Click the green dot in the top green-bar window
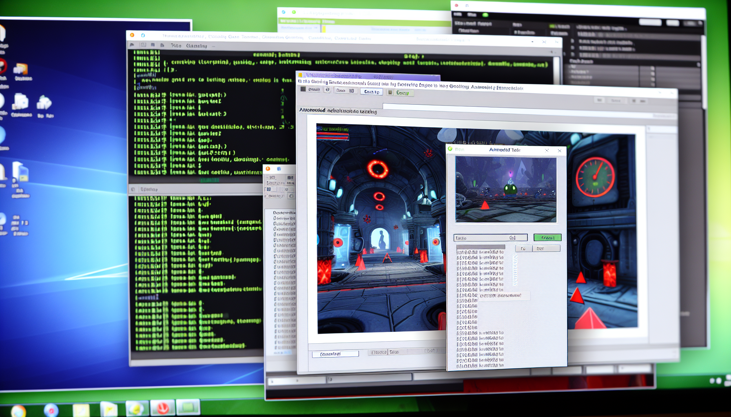This screenshot has height=417, width=731. [294, 12]
